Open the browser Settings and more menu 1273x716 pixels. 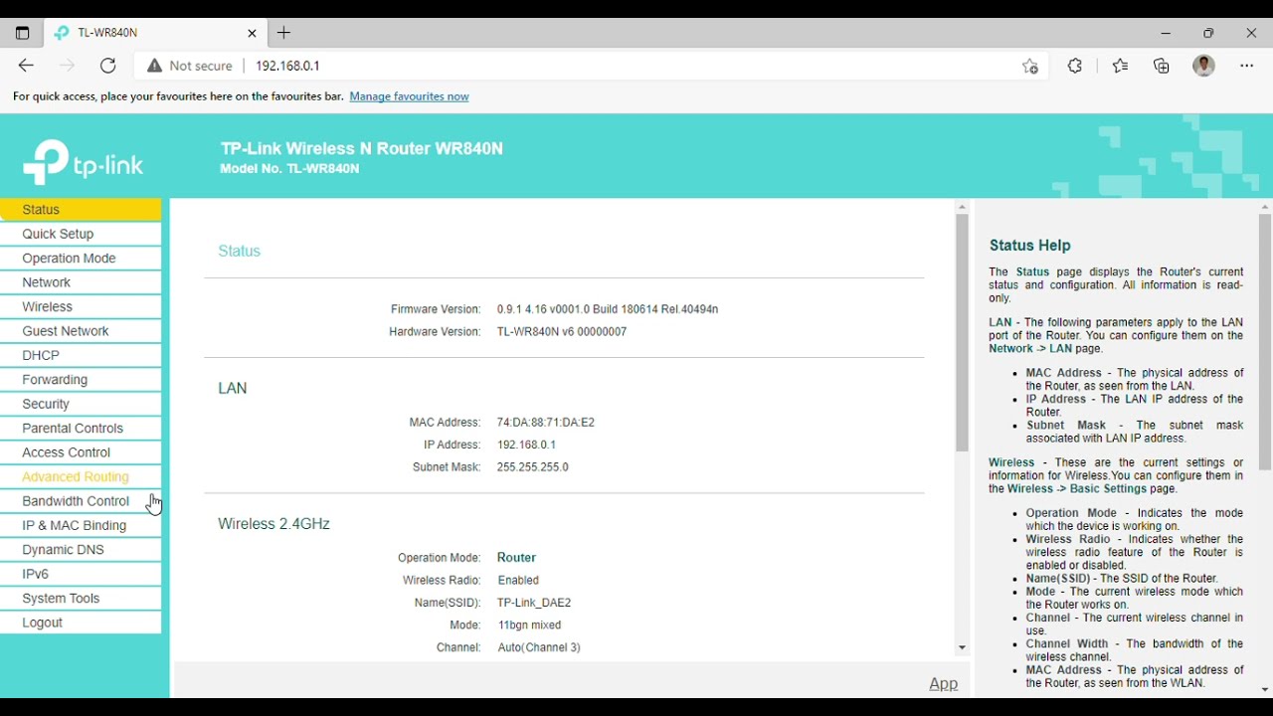pos(1247,66)
